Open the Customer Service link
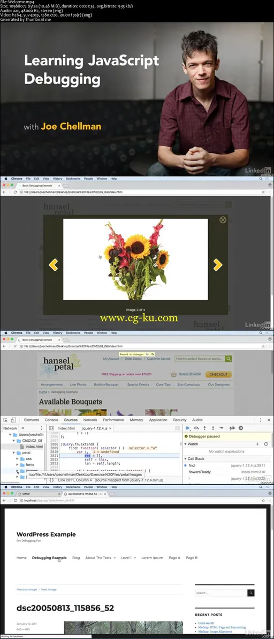274x639 pixels. (x=158, y=359)
